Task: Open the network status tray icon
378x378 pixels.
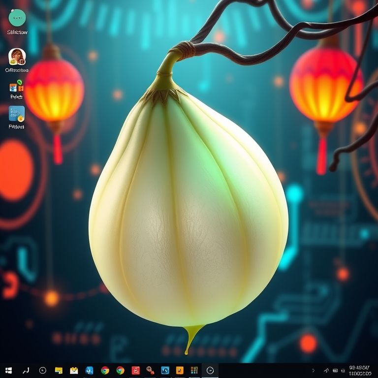Action: point(326,370)
